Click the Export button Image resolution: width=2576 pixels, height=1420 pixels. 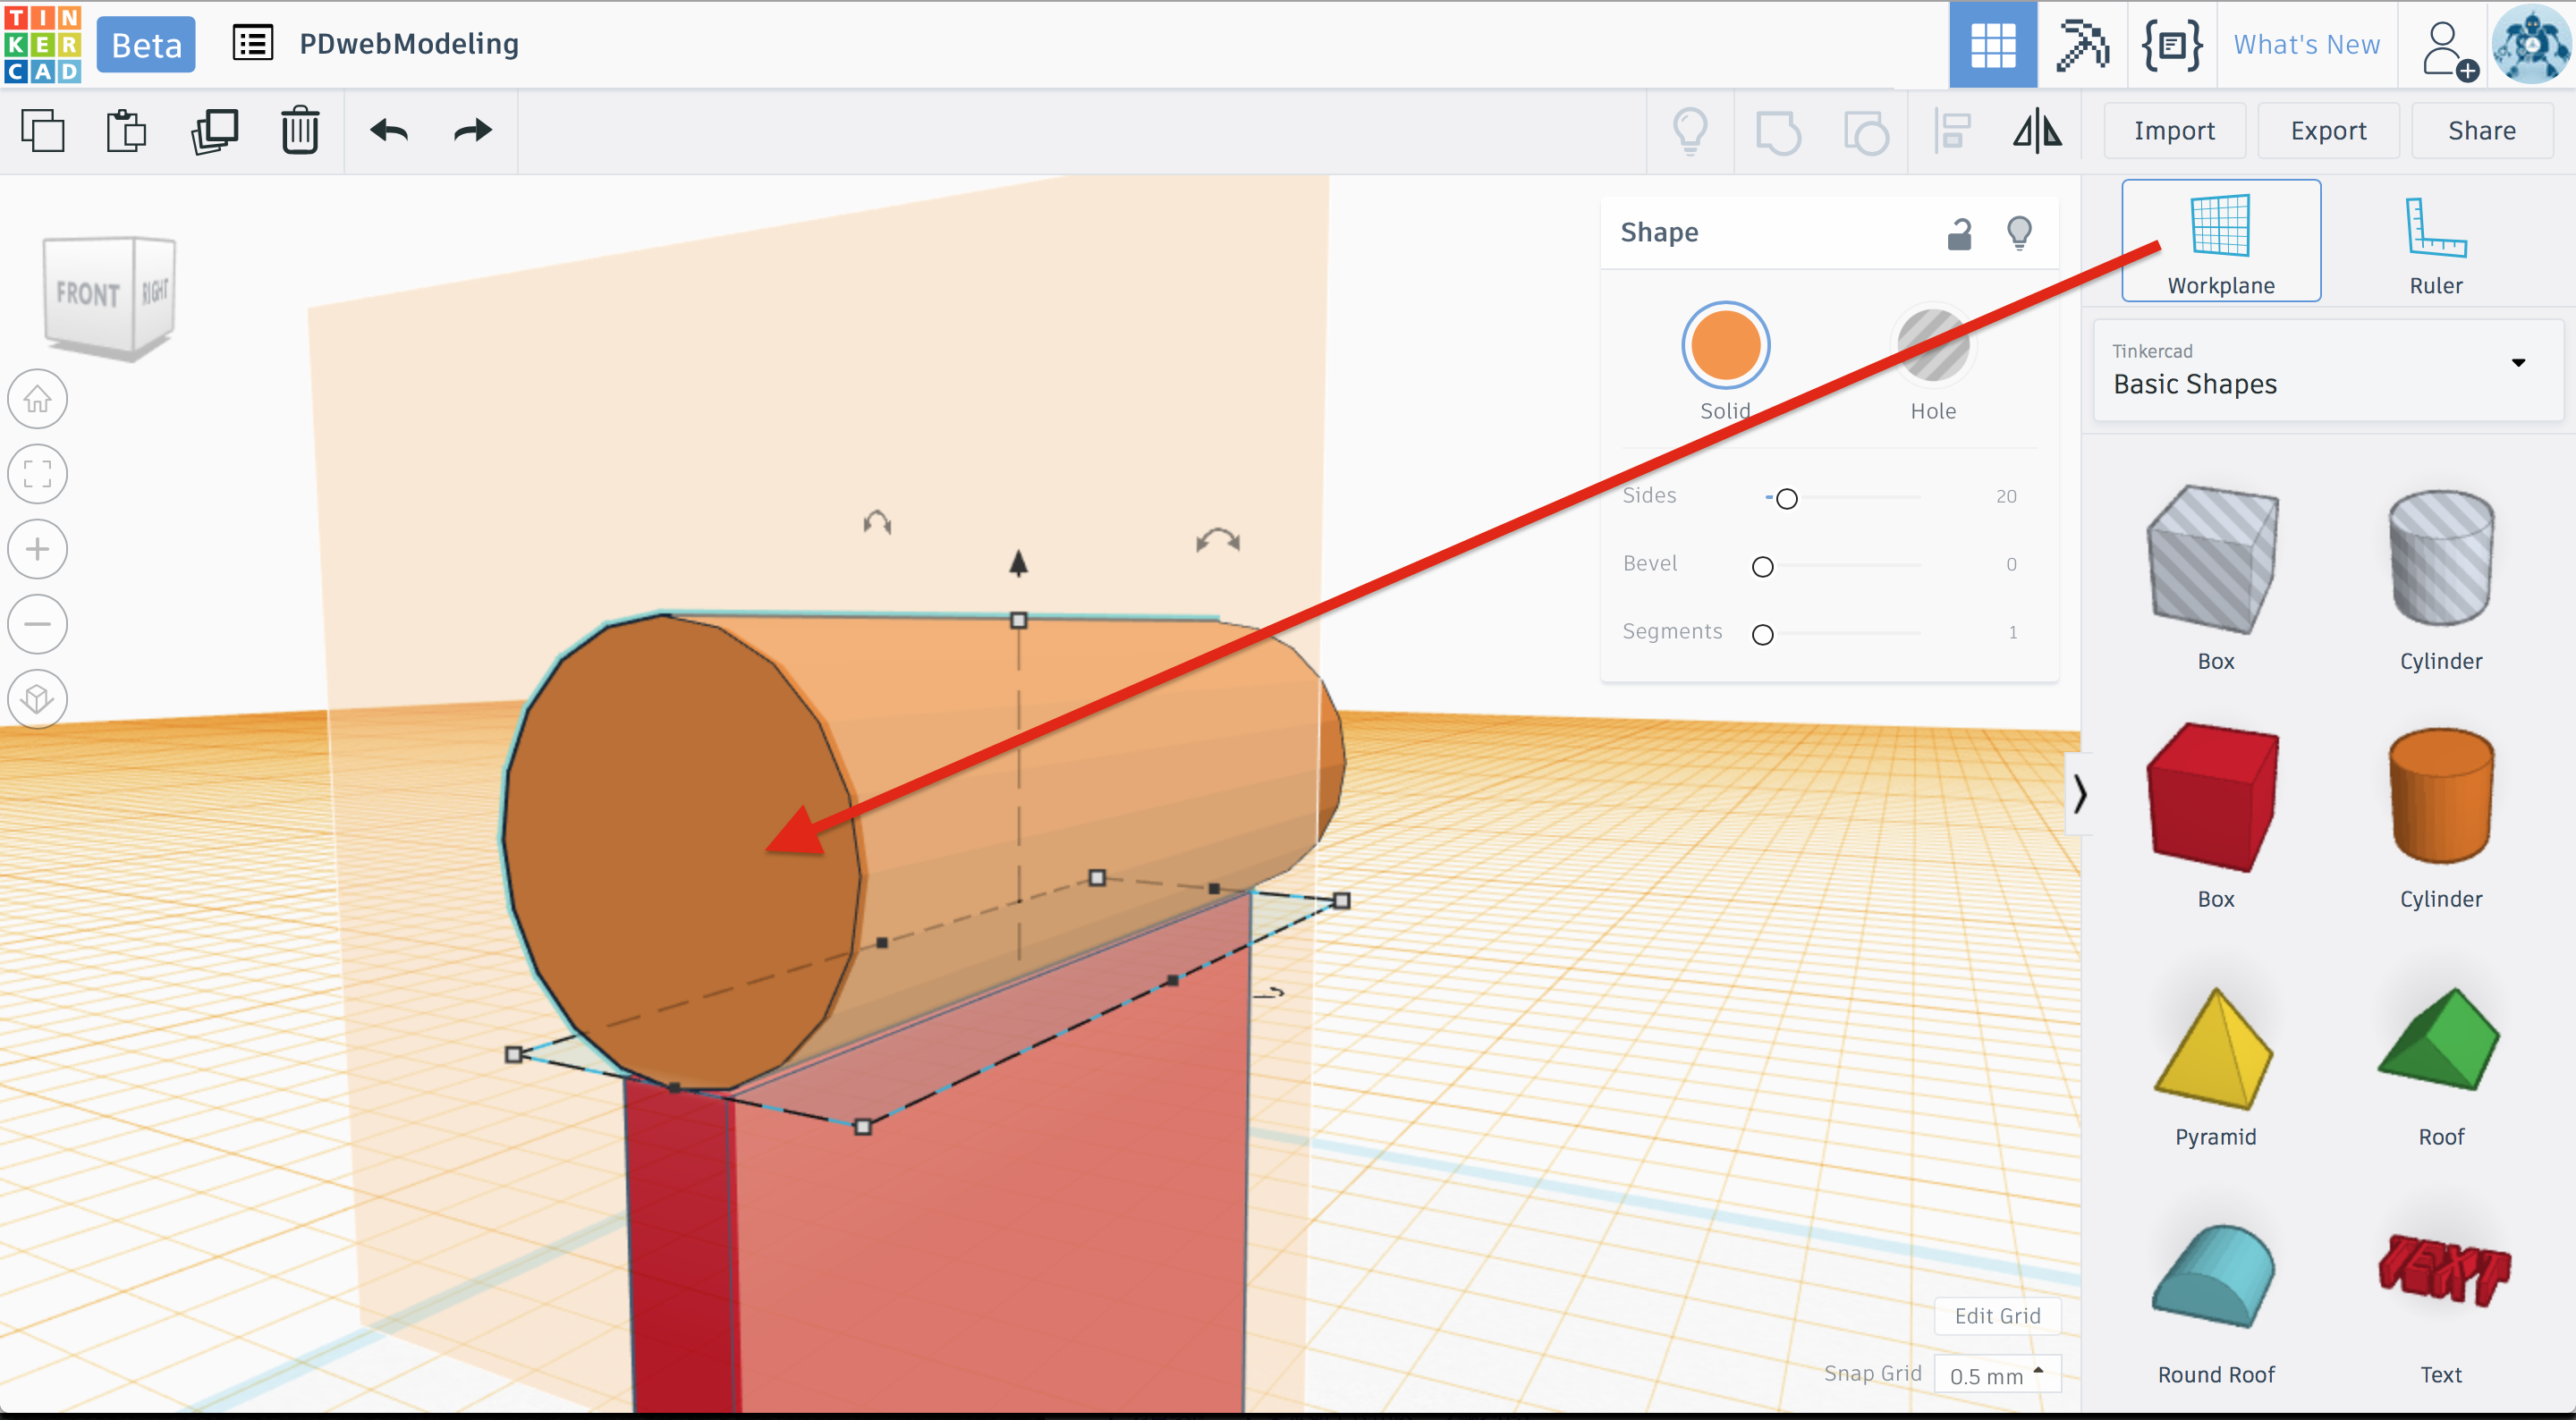click(2327, 131)
